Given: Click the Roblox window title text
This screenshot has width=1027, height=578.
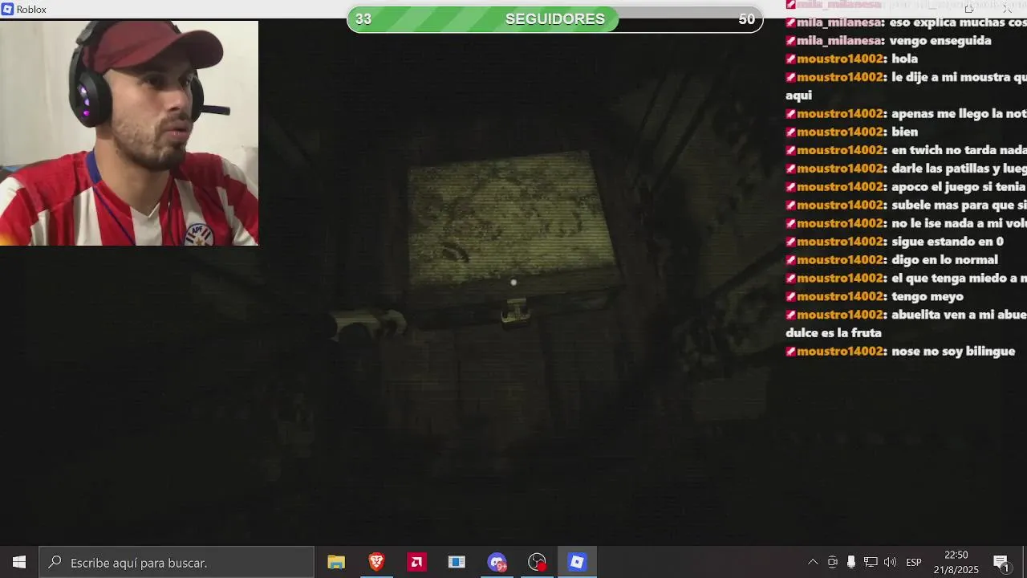Looking at the screenshot, I should (31, 9).
